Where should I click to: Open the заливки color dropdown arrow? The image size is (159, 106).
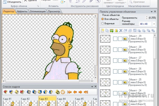(114, 3)
